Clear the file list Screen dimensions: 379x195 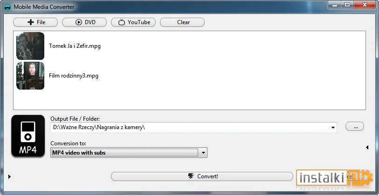(182, 22)
